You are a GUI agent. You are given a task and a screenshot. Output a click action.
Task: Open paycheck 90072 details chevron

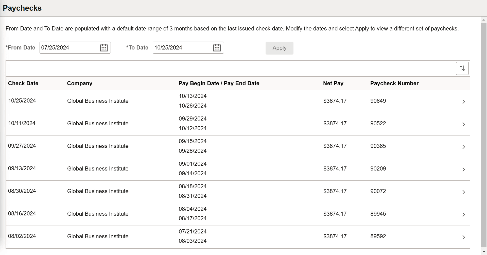point(463,192)
